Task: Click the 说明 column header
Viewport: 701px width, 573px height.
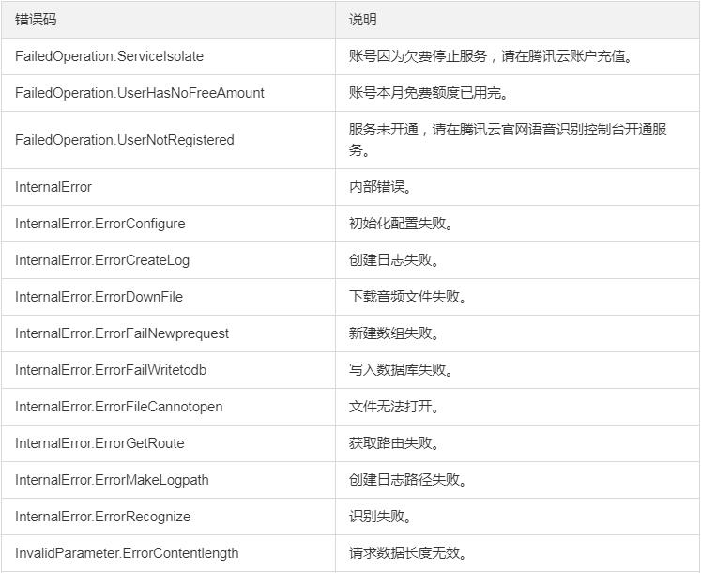Action: [362, 20]
